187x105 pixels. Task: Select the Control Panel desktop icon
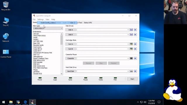coord(6,54)
